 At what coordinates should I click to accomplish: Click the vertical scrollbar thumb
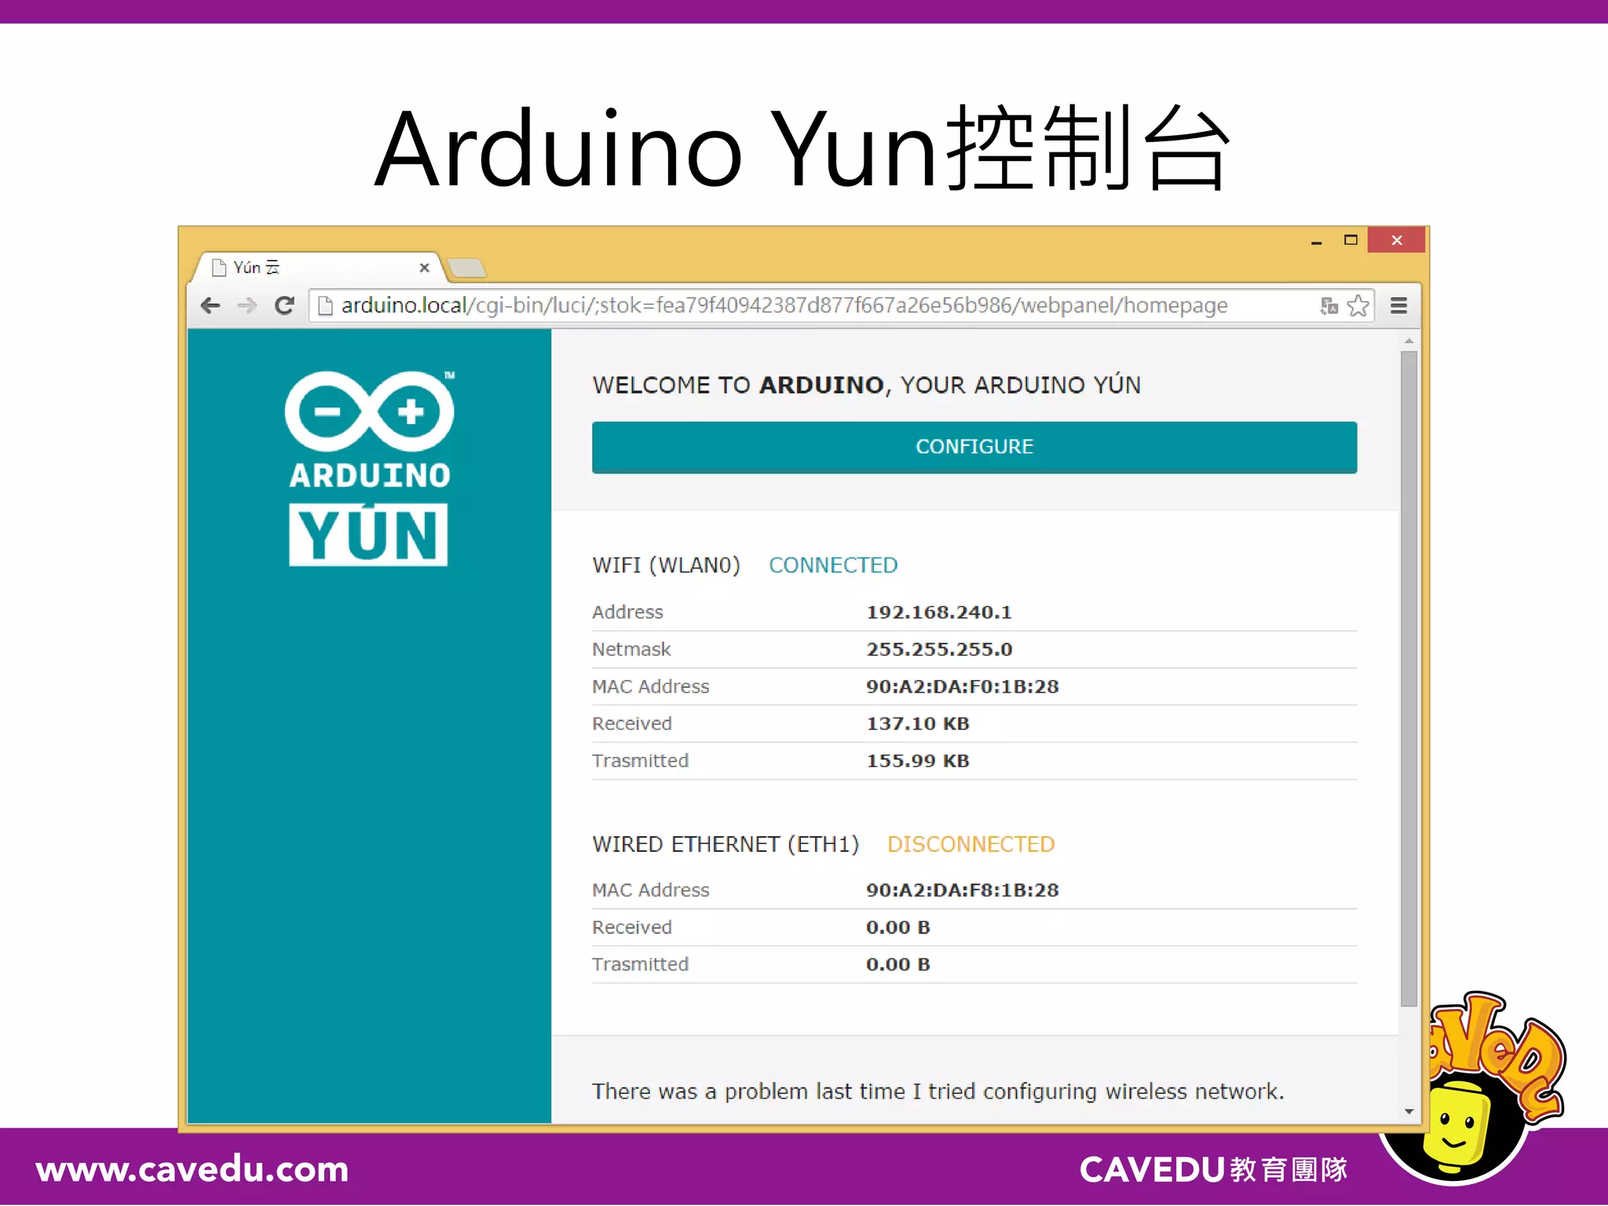click(x=1409, y=679)
